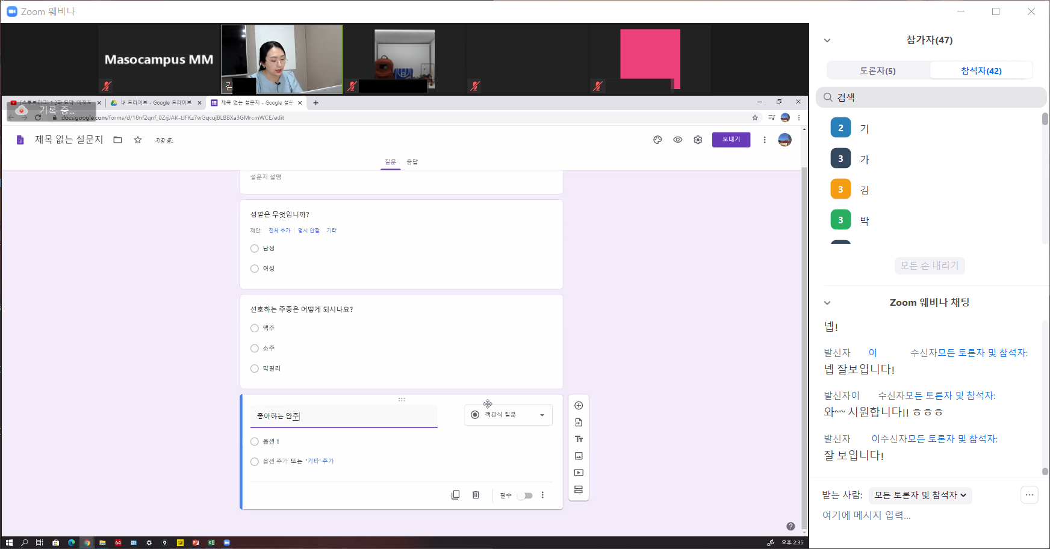Add a title and description block
This screenshot has height=549, width=1050.
point(579,439)
